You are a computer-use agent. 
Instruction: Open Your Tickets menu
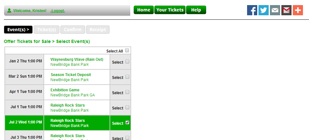tap(170, 10)
